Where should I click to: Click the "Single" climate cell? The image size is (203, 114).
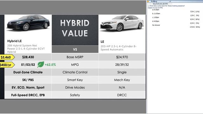122,72
